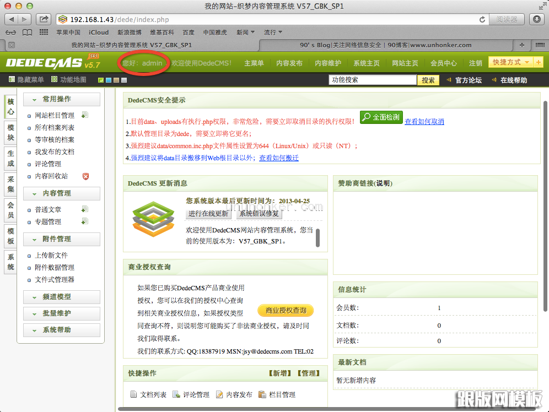The image size is (549, 412).
Task: Go forward with Safari's forward arrow
Action: 24,19
